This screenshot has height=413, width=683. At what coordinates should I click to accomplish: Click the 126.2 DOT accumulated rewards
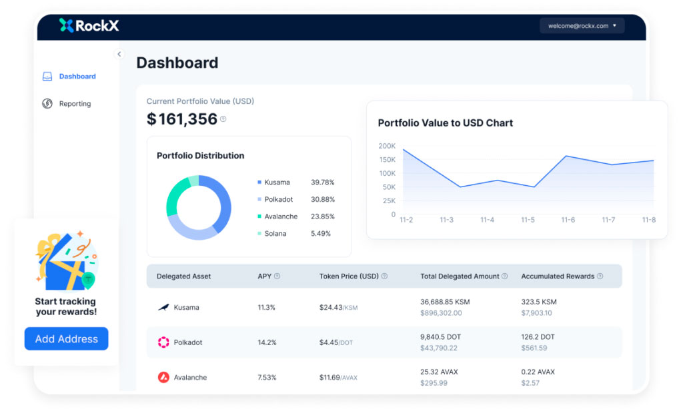pyautogui.click(x=538, y=337)
